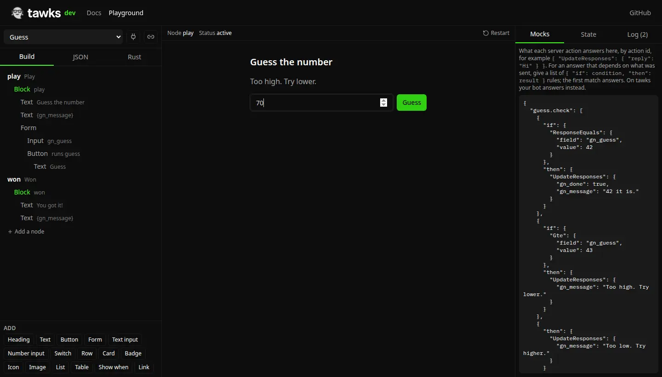Select the Block won row
The image size is (662, 377).
pyautogui.click(x=80, y=192)
